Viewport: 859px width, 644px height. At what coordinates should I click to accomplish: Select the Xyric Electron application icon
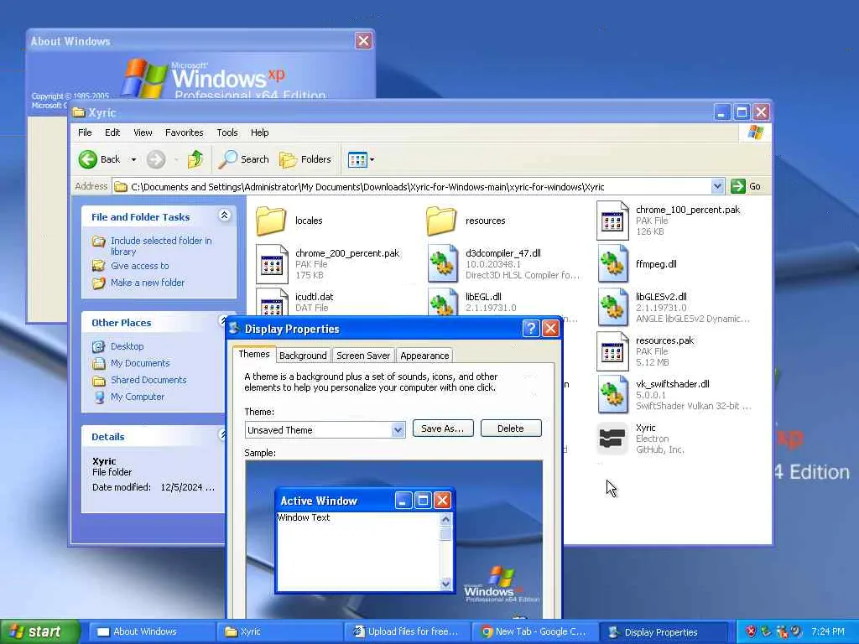click(x=612, y=439)
